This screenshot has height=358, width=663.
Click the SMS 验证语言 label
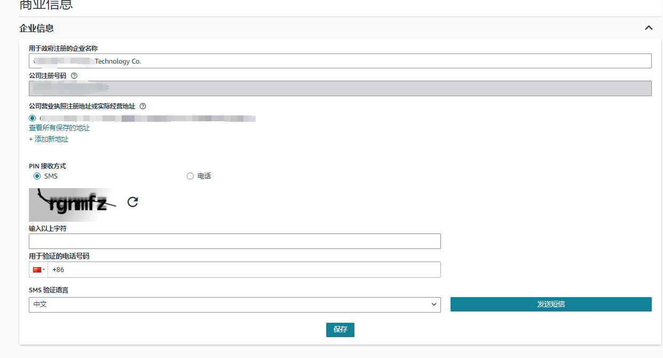tap(49, 290)
